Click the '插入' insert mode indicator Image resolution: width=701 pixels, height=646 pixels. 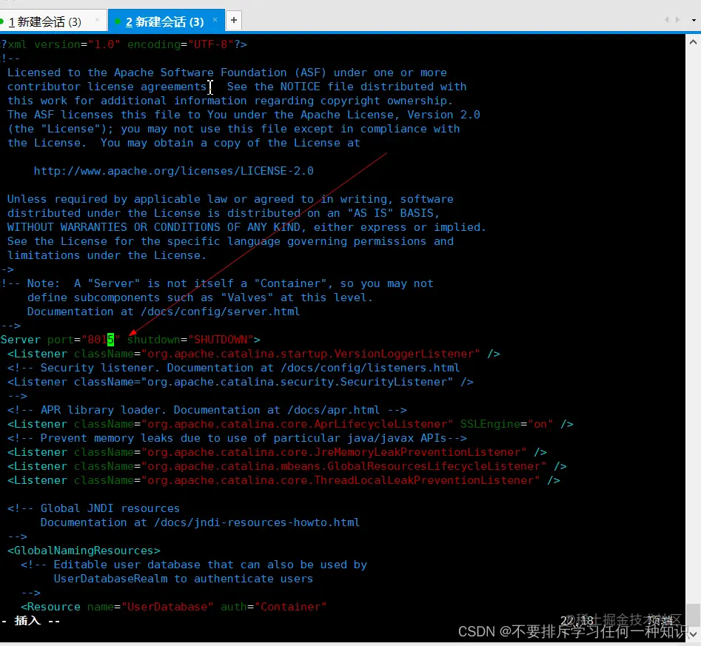(x=27, y=621)
